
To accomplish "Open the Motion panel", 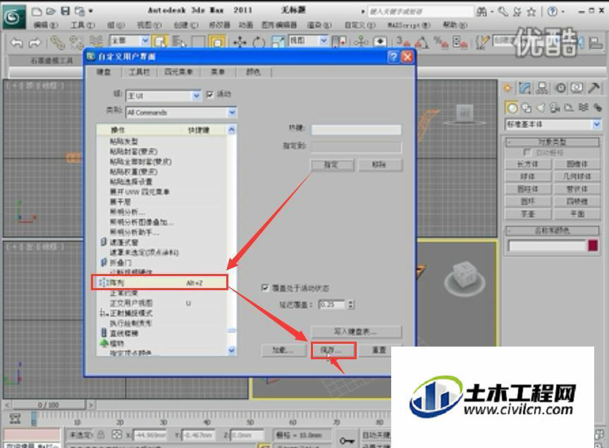I will [x=560, y=88].
